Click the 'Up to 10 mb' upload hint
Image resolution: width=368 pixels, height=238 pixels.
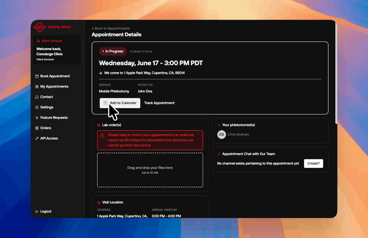pos(150,173)
